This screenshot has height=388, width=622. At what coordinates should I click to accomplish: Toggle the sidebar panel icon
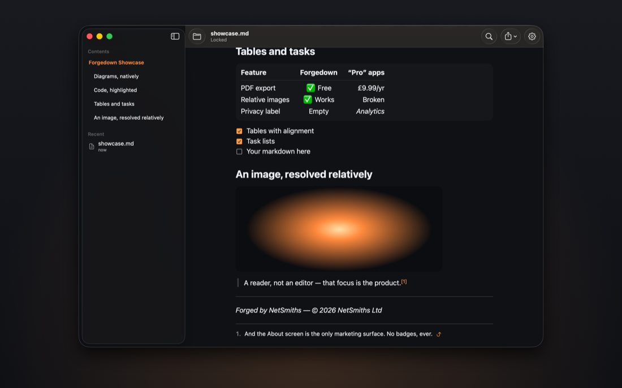pyautogui.click(x=175, y=37)
